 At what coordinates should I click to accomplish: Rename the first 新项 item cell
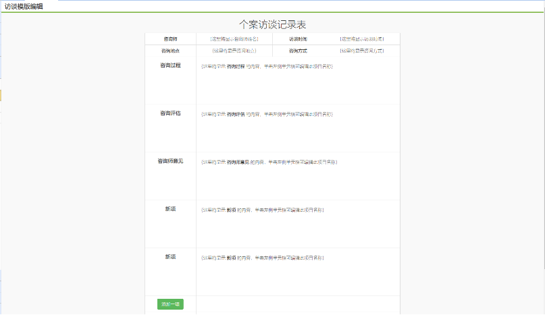[170, 209]
